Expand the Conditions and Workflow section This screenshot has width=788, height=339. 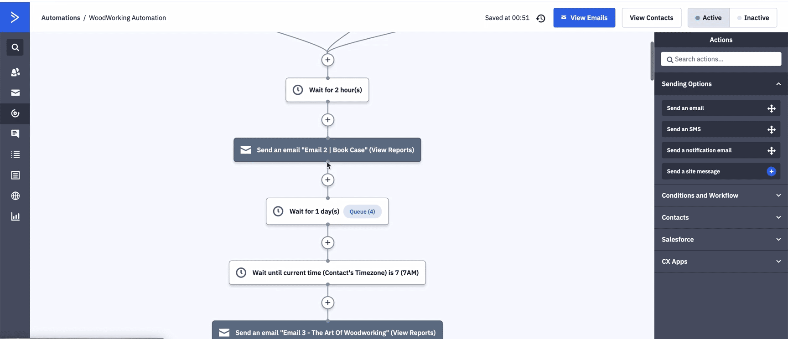click(721, 195)
